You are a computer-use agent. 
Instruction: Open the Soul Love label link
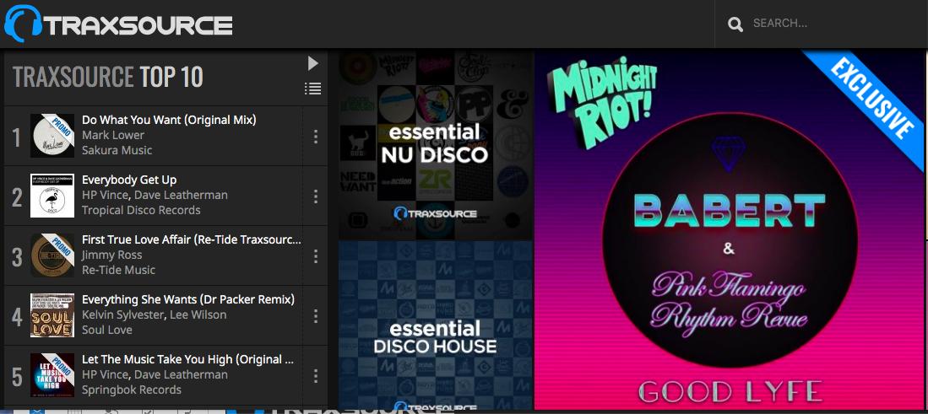[x=107, y=330]
